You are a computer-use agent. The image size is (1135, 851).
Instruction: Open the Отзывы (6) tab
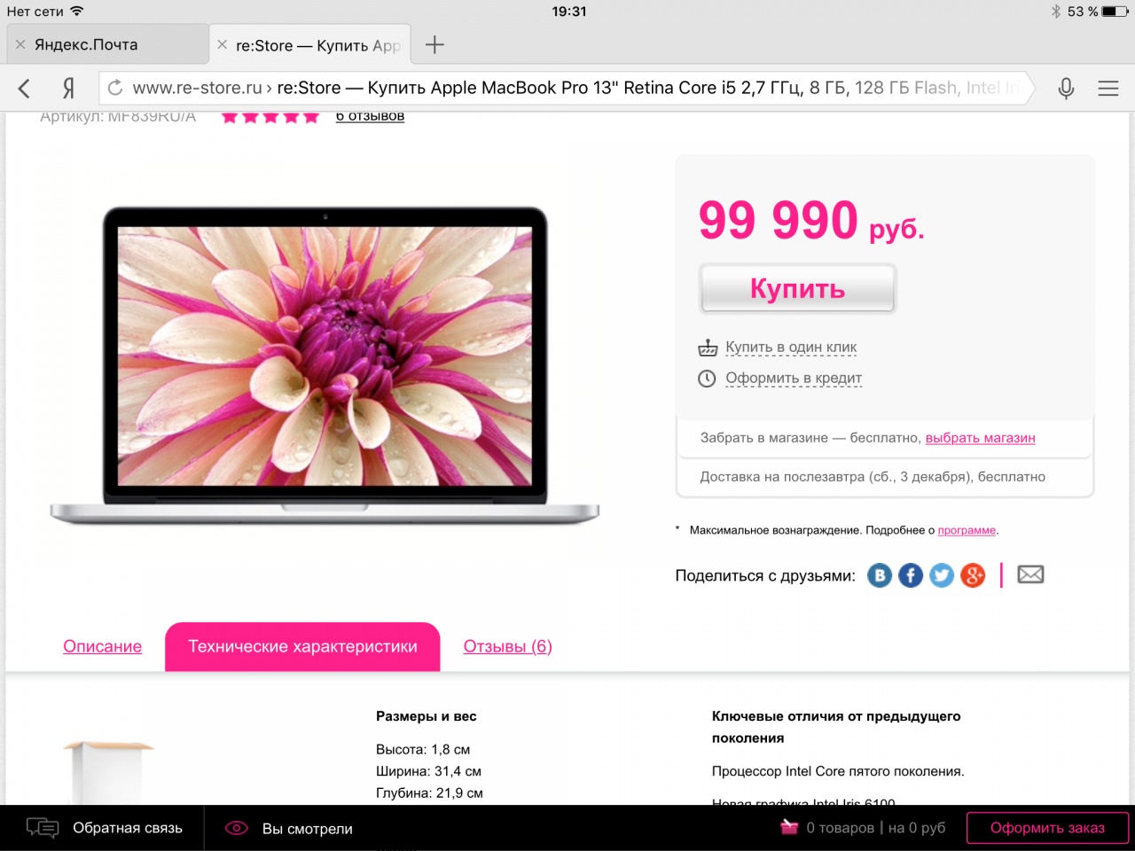507,646
